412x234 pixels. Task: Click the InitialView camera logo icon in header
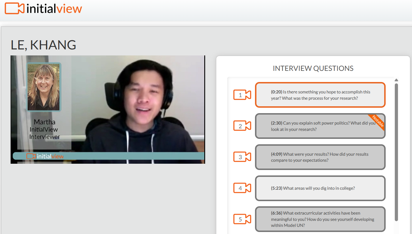[14, 9]
